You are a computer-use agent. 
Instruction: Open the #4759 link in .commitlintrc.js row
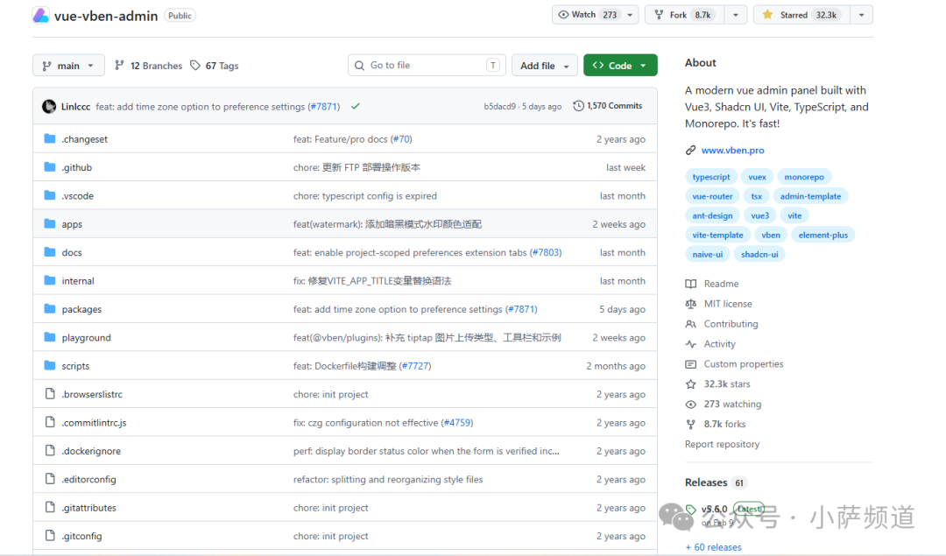456,423
